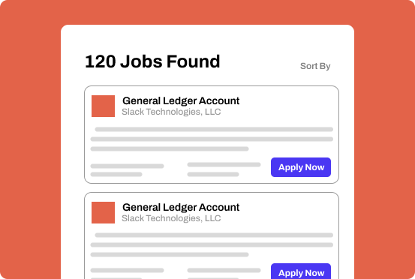Click the second job's orange company logo
415x279 pixels.
[x=104, y=212]
